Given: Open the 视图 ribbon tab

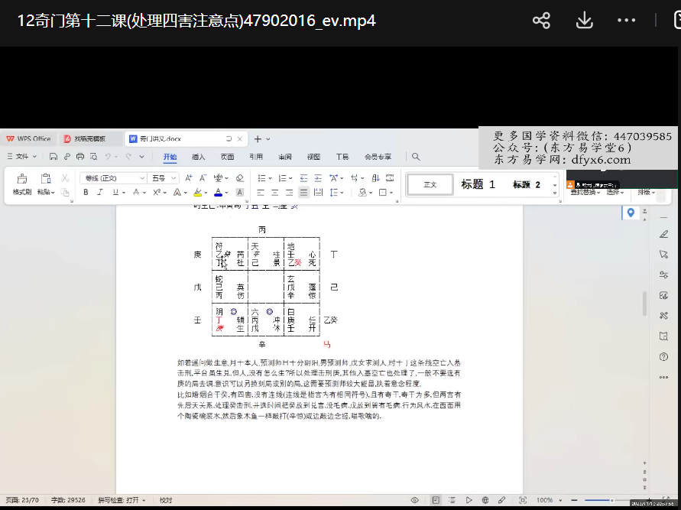Looking at the screenshot, I should click(x=313, y=157).
